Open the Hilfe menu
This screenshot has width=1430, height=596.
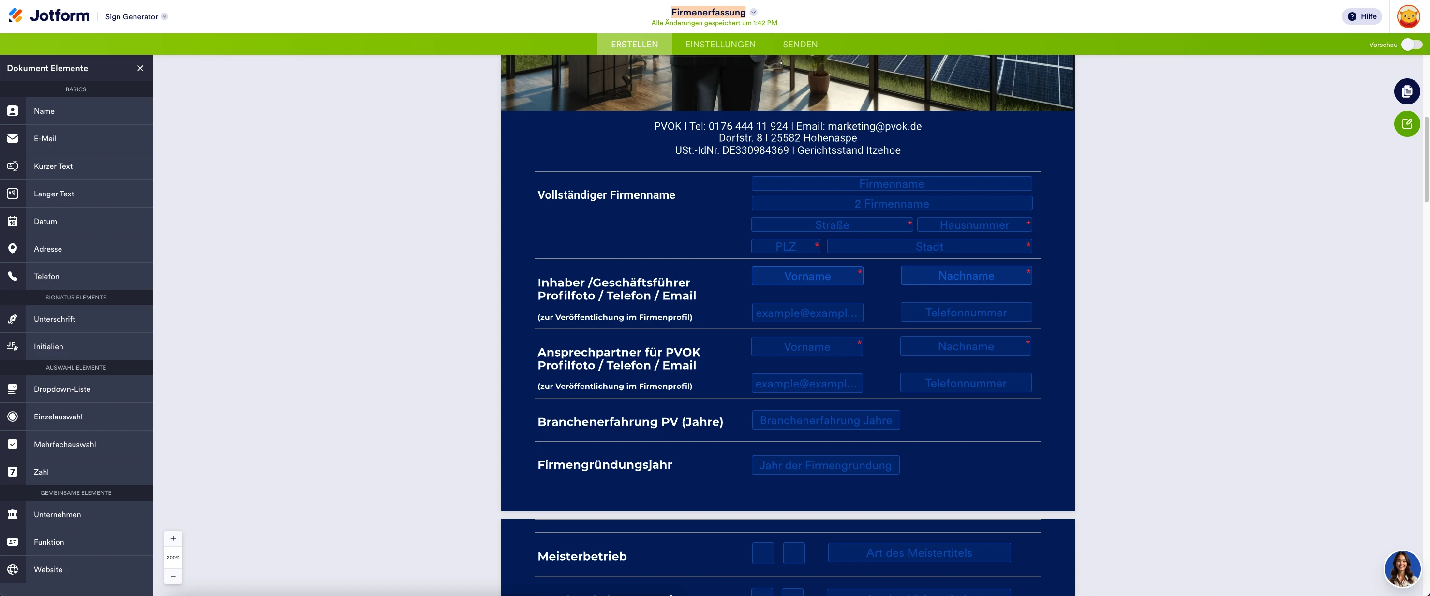1362,16
